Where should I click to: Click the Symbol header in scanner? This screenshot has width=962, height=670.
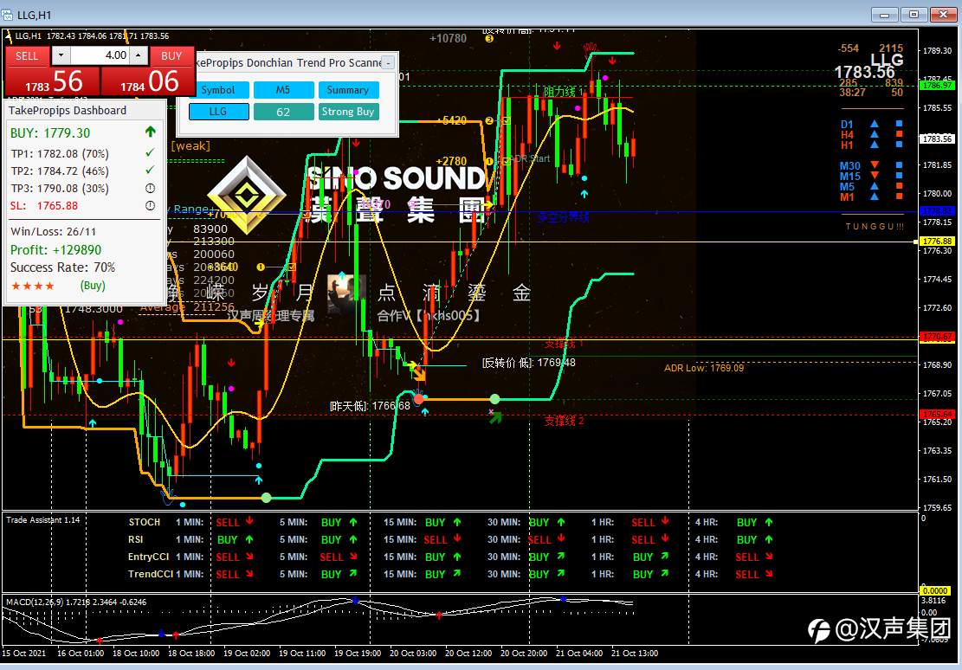[x=218, y=89]
